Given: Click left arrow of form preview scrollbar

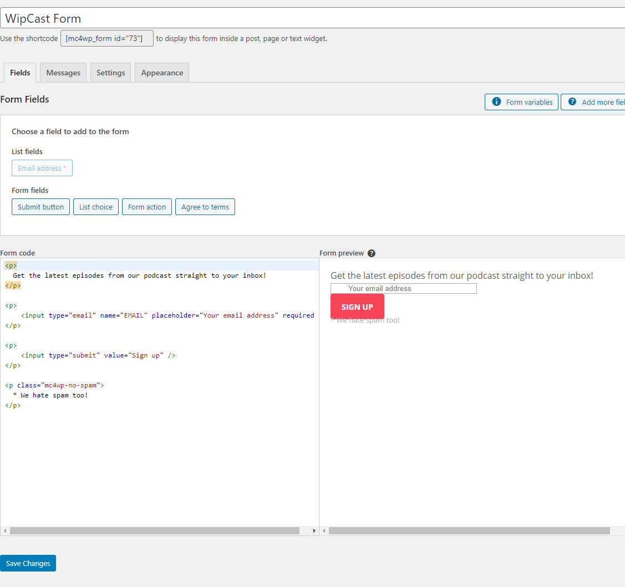Looking at the screenshot, I should coord(324,531).
